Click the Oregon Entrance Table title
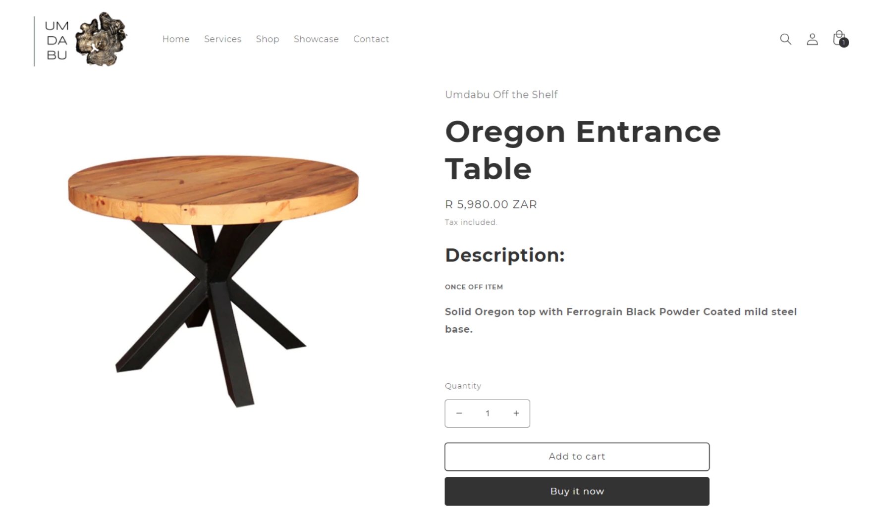The height and width of the screenshot is (508, 875). pyautogui.click(x=583, y=150)
